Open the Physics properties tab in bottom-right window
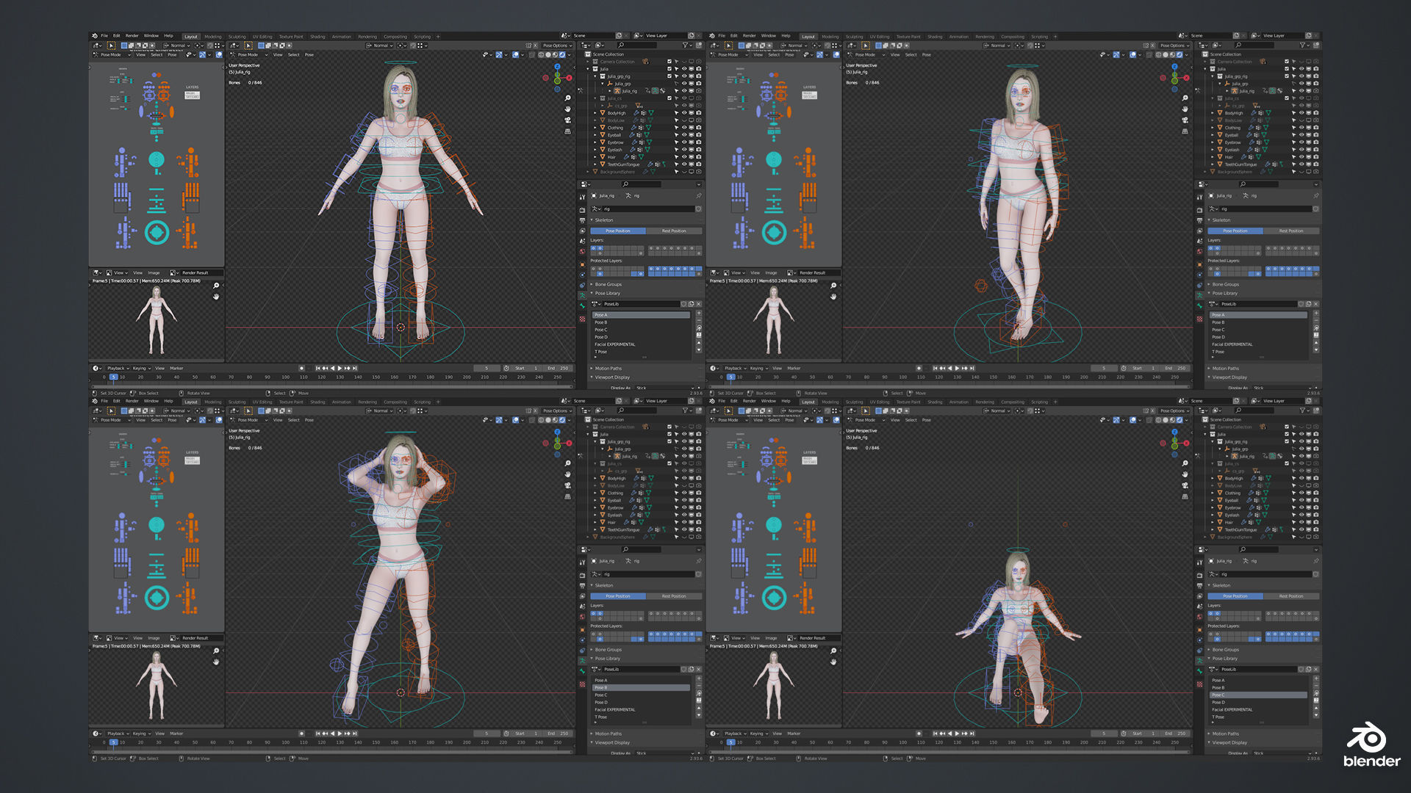Screen dimensions: 1411x793 (x=1199, y=640)
